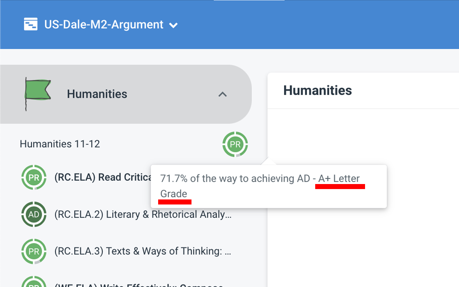Click the PR badge beside Humanities 11-12

(x=235, y=144)
